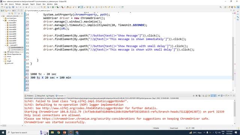Click the Smart Insert status field
Screen dimensions: 240x135
click(x=174, y=128)
